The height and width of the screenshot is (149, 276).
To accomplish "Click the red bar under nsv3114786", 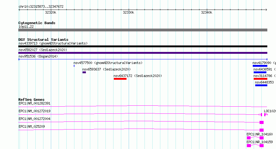I will (260, 79).
